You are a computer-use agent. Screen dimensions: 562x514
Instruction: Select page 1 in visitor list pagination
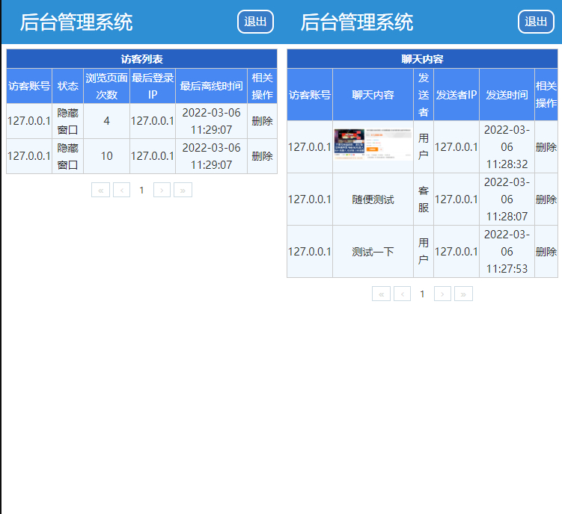(141, 190)
